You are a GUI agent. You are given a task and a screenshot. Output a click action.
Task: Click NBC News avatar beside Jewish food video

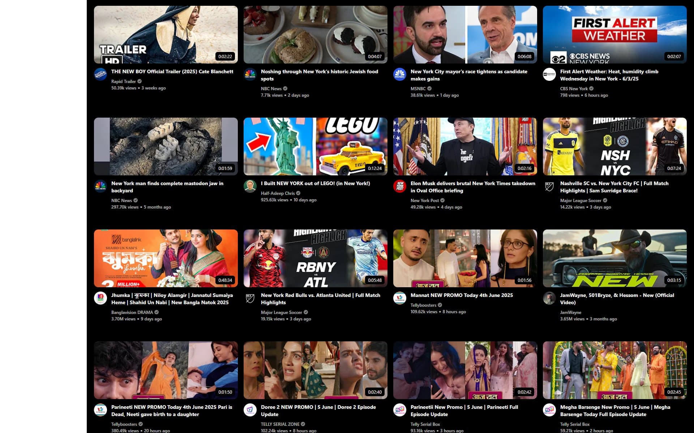click(x=250, y=74)
